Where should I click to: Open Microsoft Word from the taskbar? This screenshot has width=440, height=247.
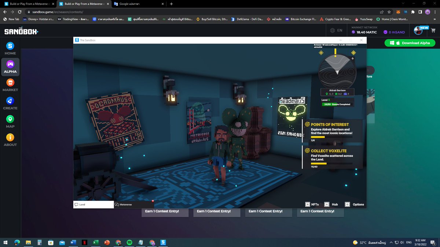73,242
